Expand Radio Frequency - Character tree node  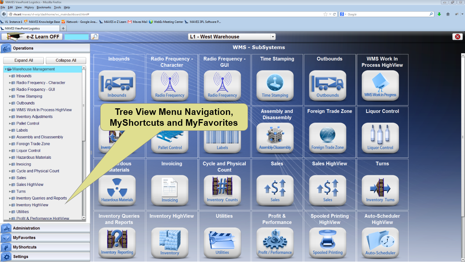point(10,83)
